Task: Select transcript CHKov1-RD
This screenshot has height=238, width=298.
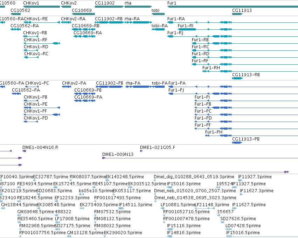Action: (36, 47)
